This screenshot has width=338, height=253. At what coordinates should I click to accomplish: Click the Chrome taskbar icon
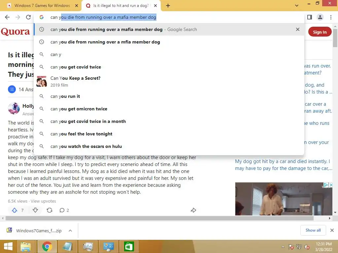coord(47,246)
